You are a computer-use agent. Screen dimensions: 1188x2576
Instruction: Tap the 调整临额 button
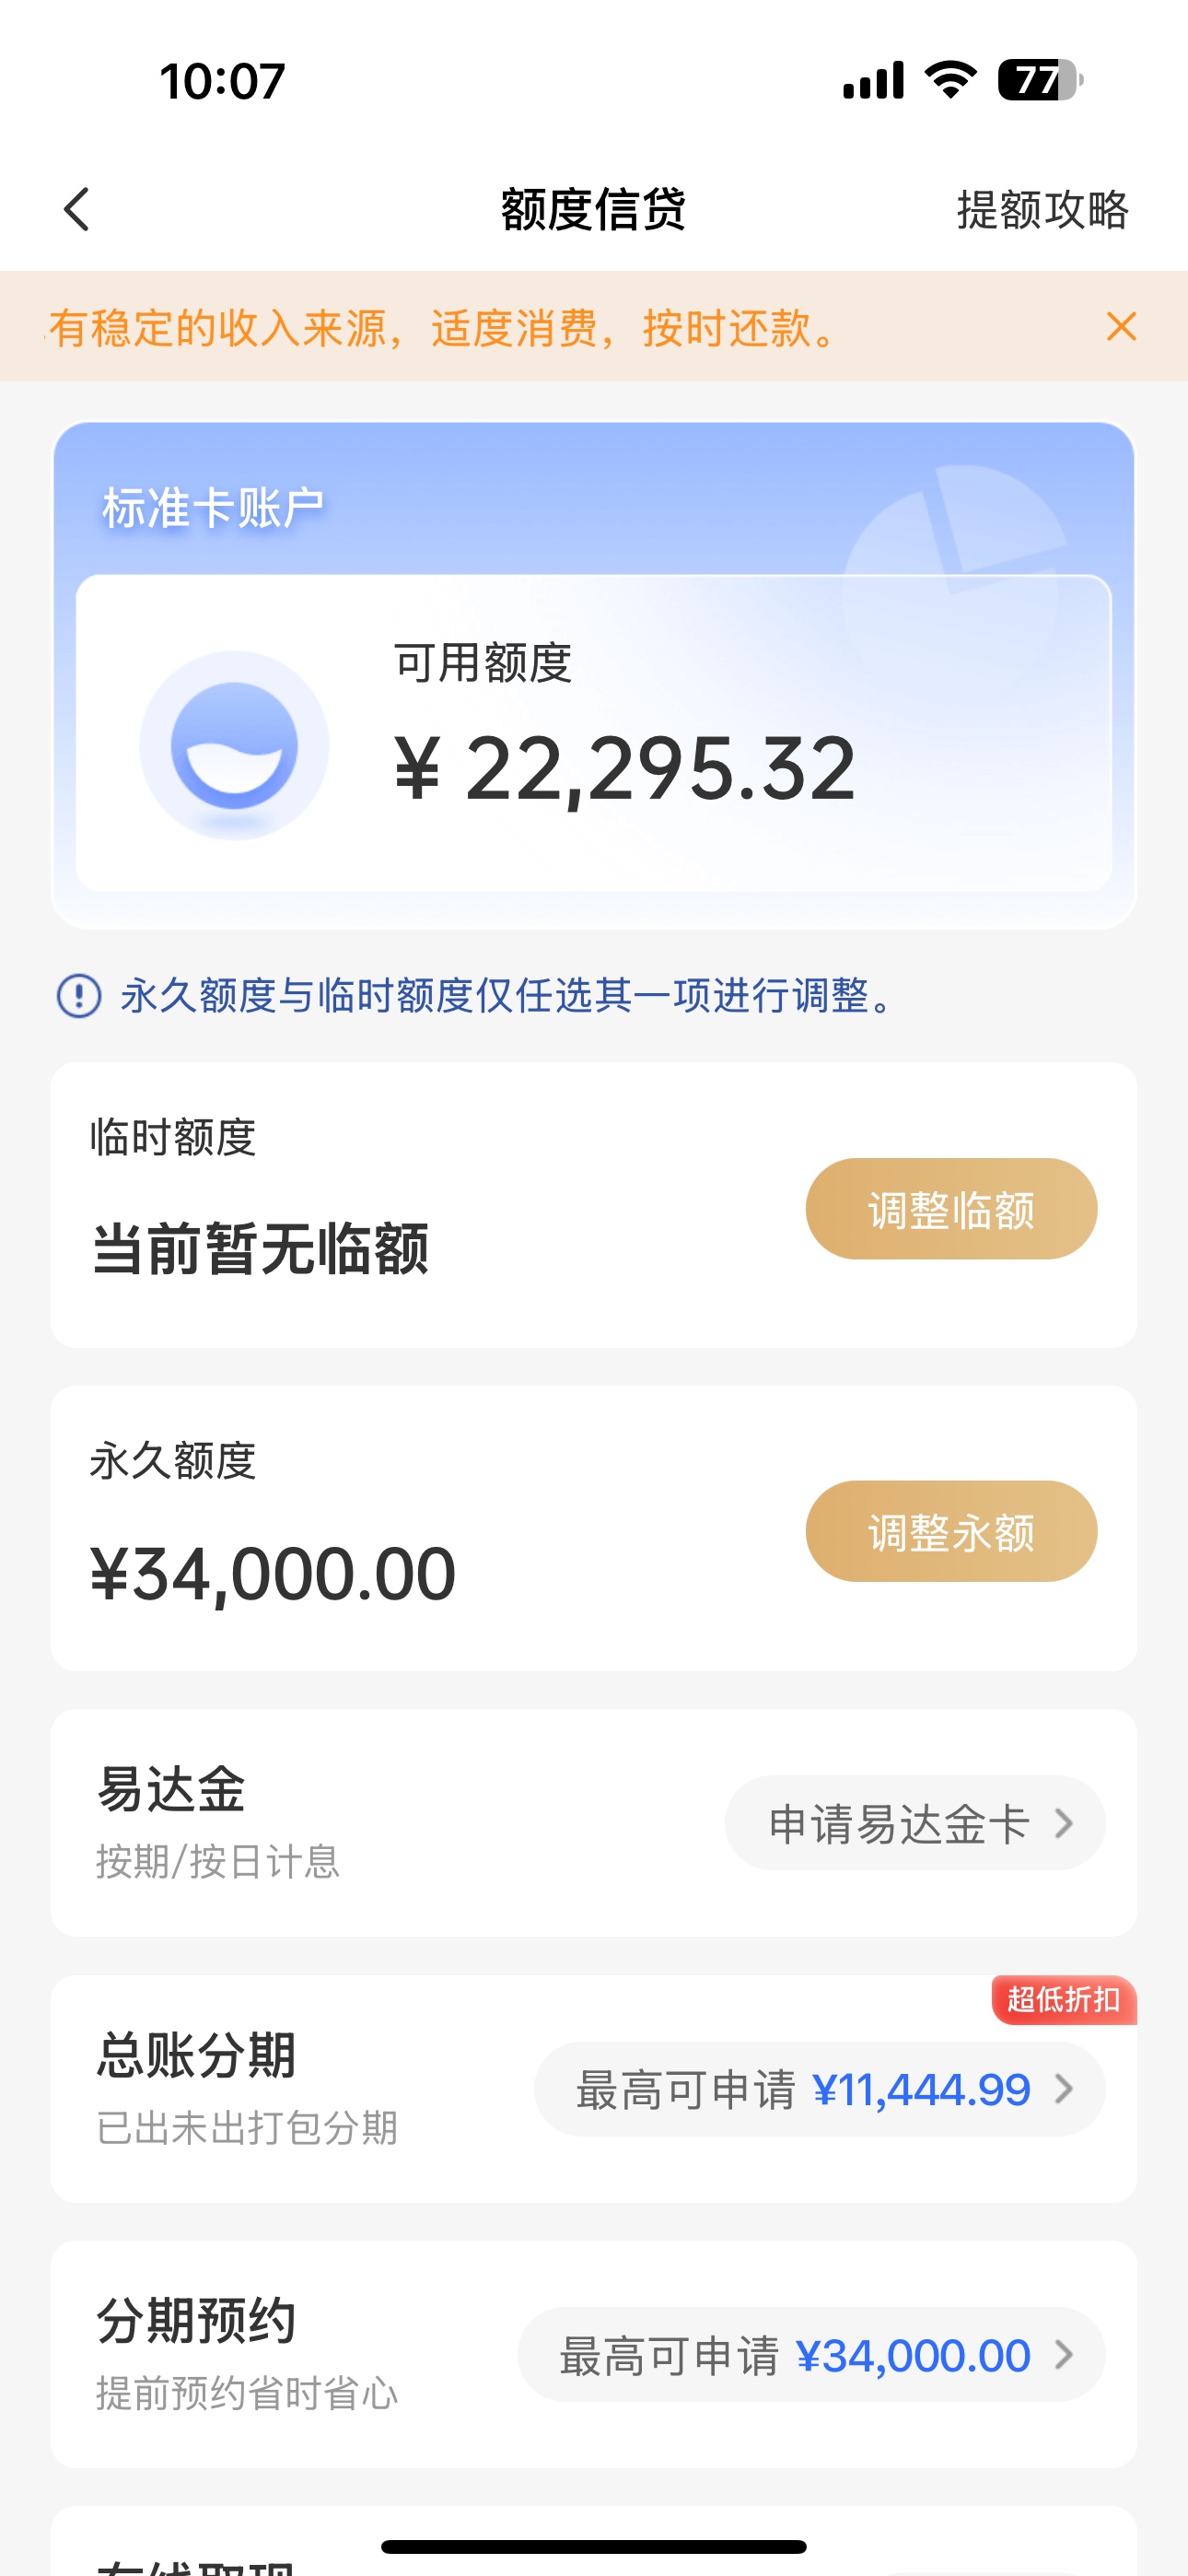pyautogui.click(x=951, y=1209)
